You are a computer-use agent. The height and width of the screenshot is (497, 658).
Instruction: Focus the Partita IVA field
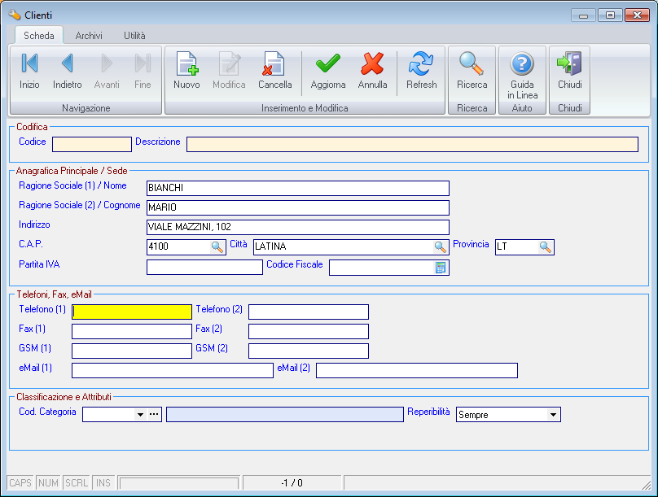point(204,268)
